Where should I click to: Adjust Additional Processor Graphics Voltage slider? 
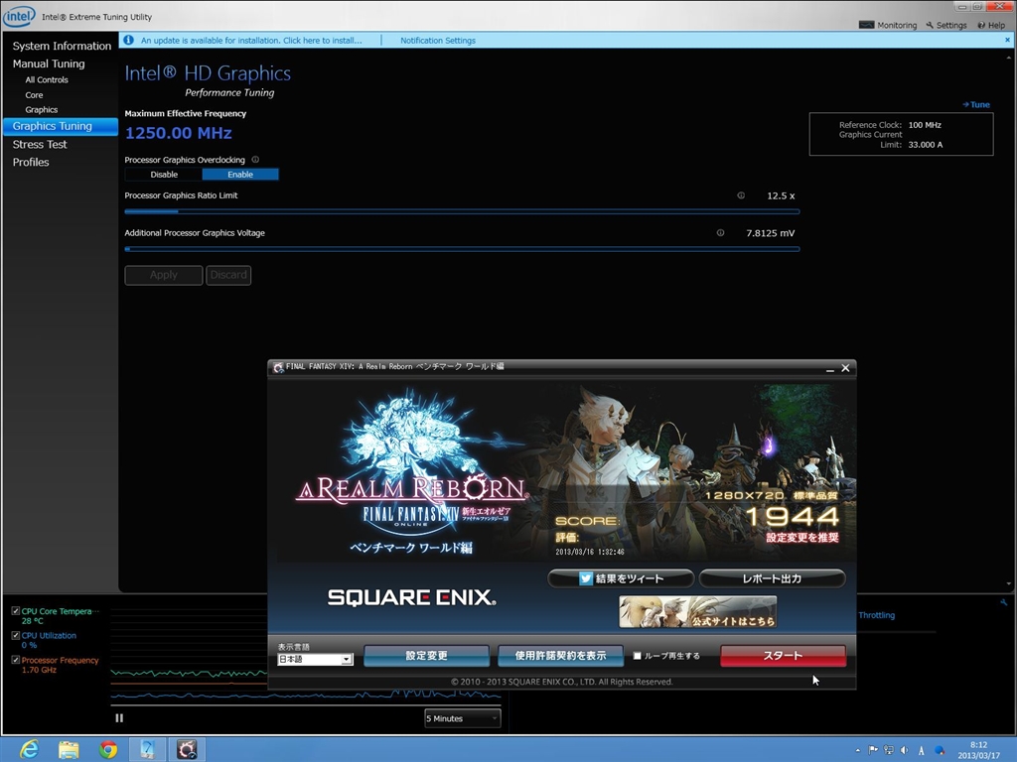462,249
